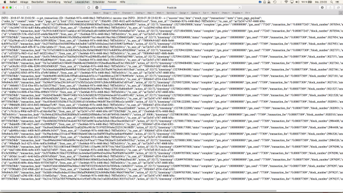The height and width of the screenshot is (193, 343).
Task: Stop loading with the address bar X
Action: pos(240,8)
